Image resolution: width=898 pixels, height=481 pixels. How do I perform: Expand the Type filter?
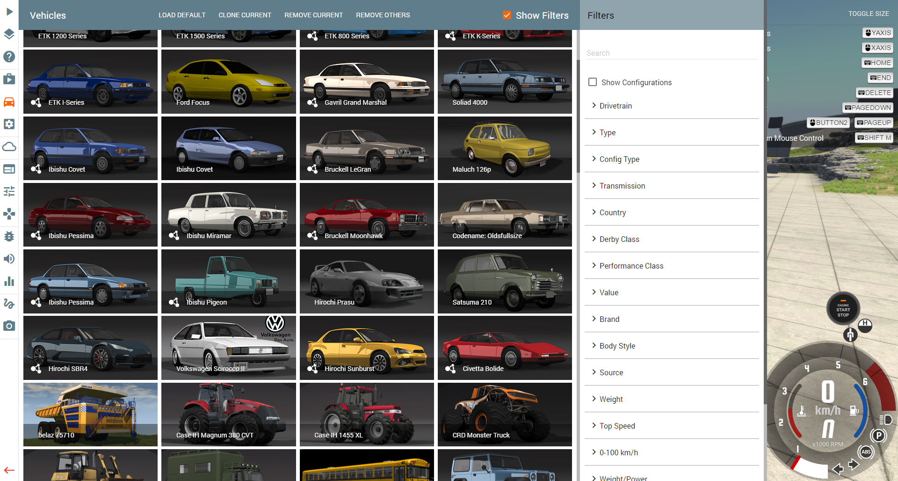tap(672, 132)
